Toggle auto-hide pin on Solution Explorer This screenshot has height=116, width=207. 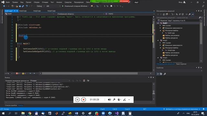pos(199,11)
